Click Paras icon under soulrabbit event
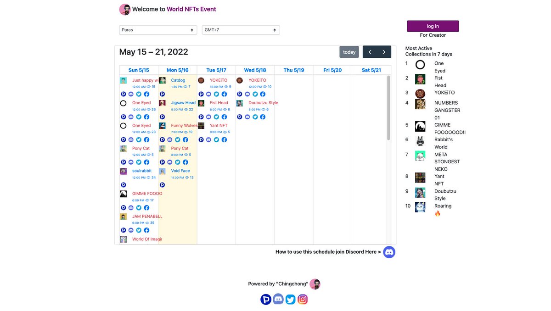Screen dimensions: 551x311 124,185
